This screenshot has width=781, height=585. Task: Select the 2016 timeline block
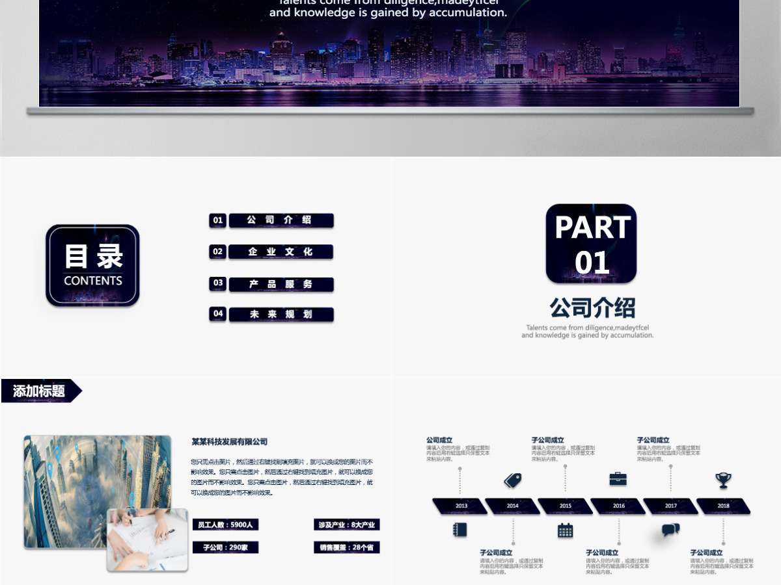tap(618, 506)
